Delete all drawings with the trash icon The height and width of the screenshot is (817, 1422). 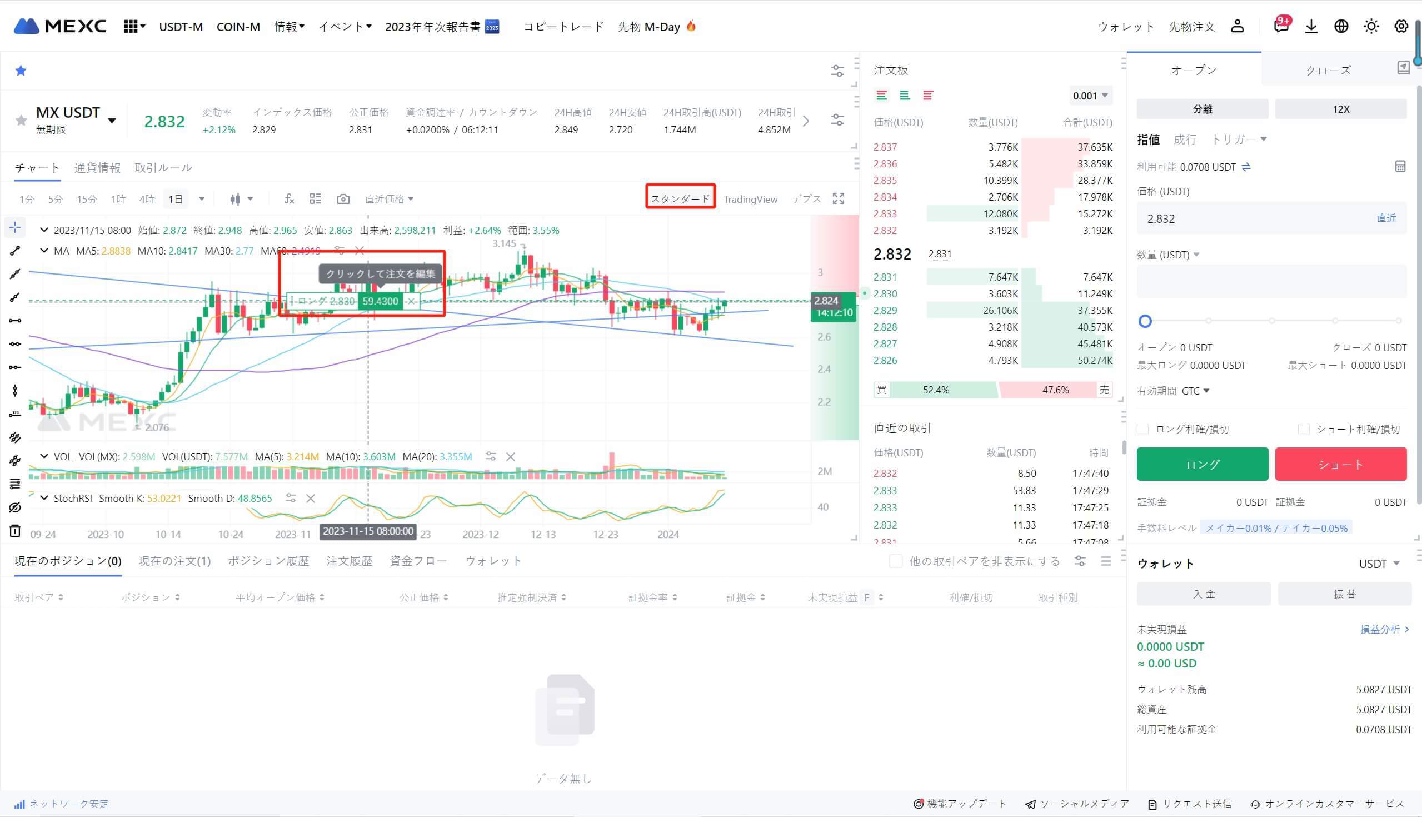tap(15, 530)
